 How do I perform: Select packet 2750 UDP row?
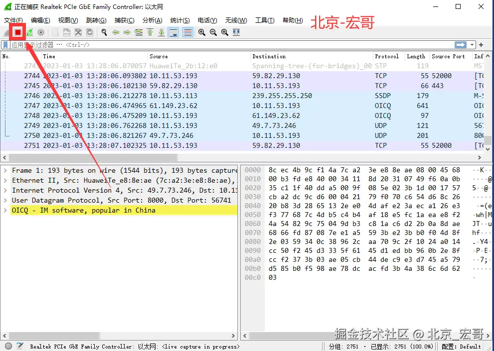point(242,136)
